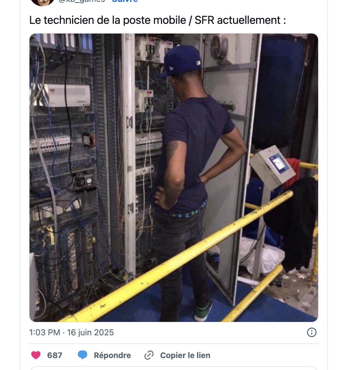
Task: Open the tweet photo of the technician
Action: click(x=174, y=178)
